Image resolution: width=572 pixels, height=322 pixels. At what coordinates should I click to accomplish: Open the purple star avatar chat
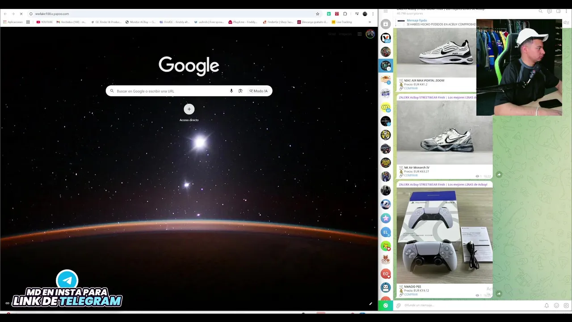point(386,218)
